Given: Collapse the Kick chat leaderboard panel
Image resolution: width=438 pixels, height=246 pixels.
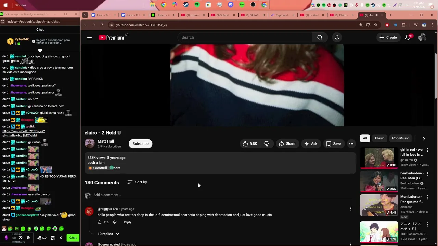Looking at the screenshot, I should pyautogui.click(x=40, y=51).
